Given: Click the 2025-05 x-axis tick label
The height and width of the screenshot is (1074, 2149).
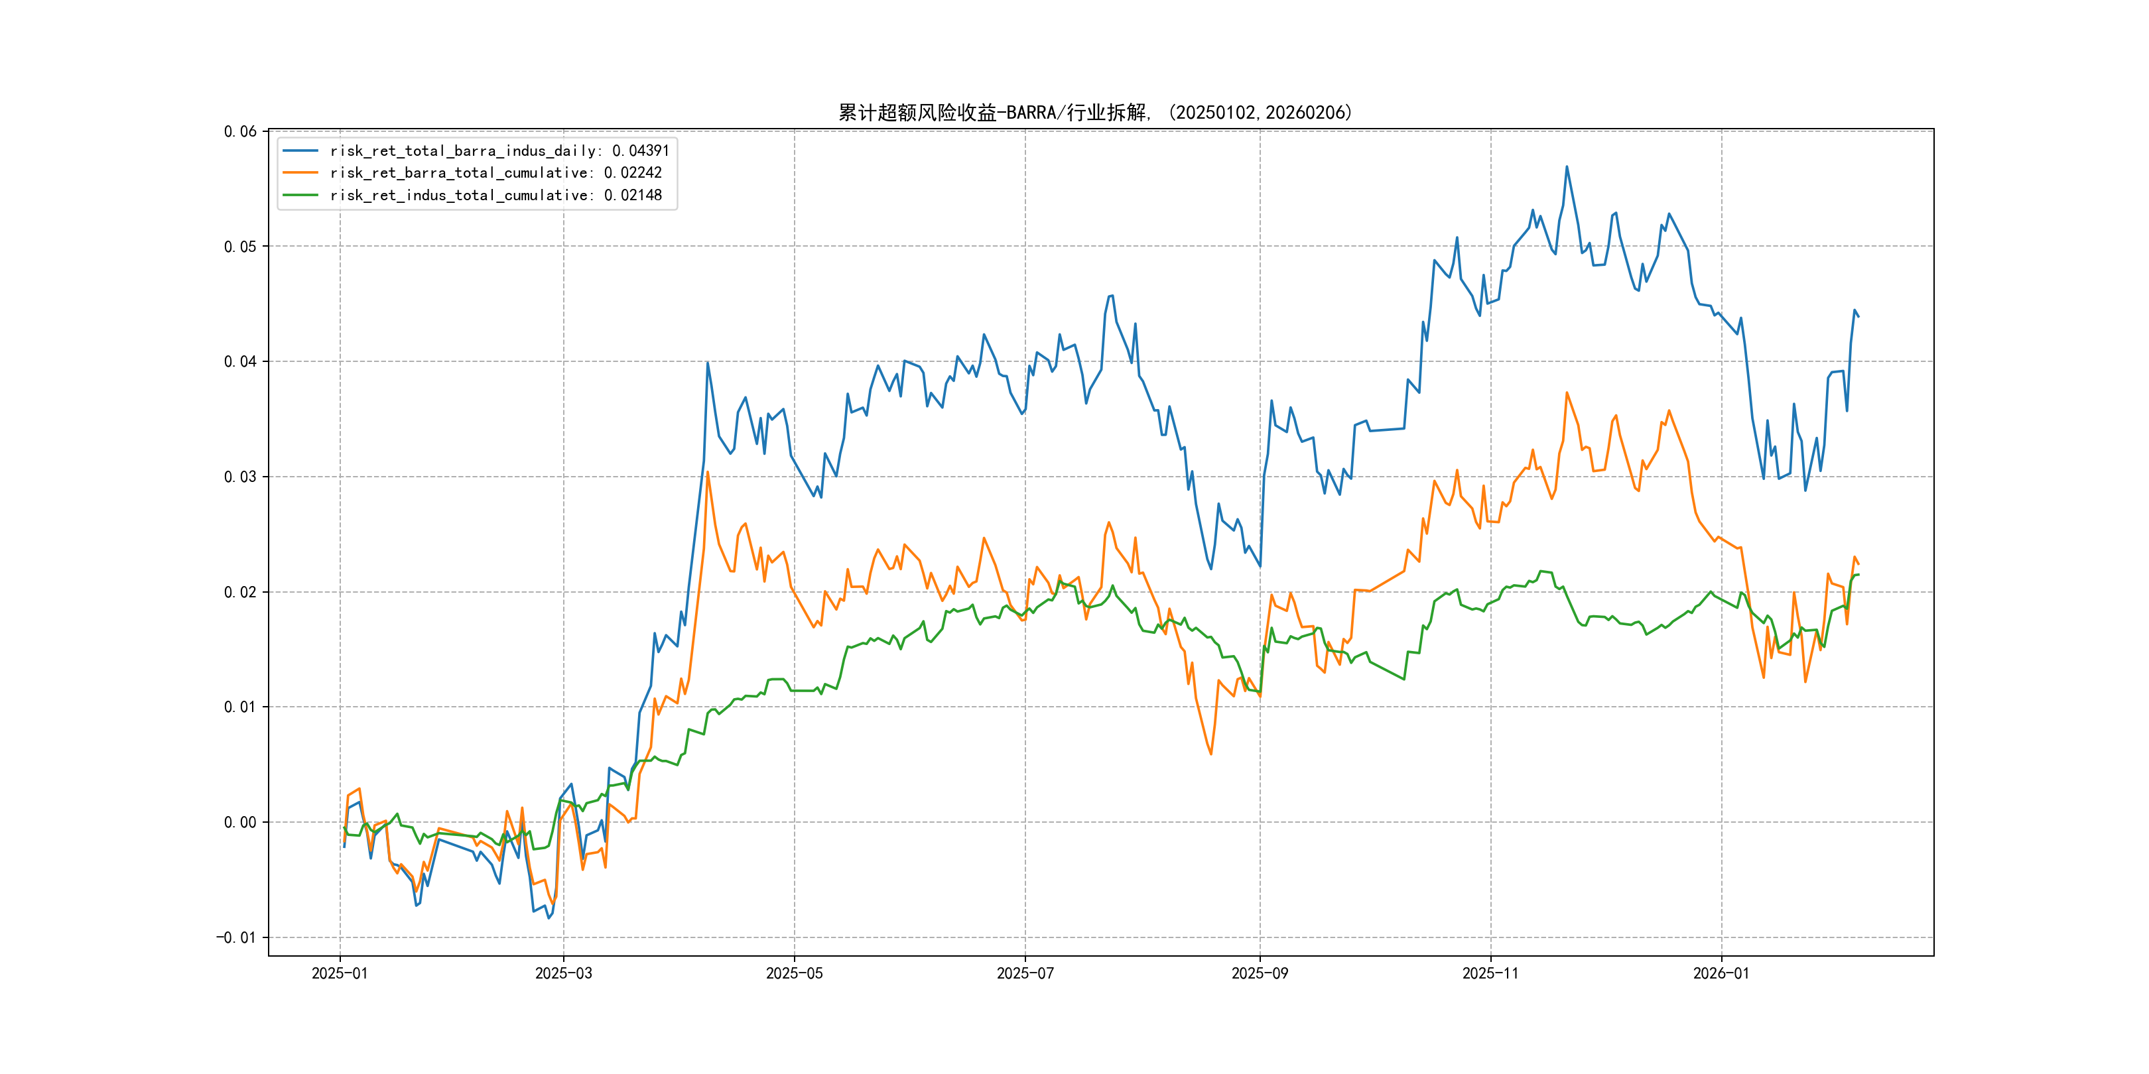Looking at the screenshot, I should coord(794,973).
